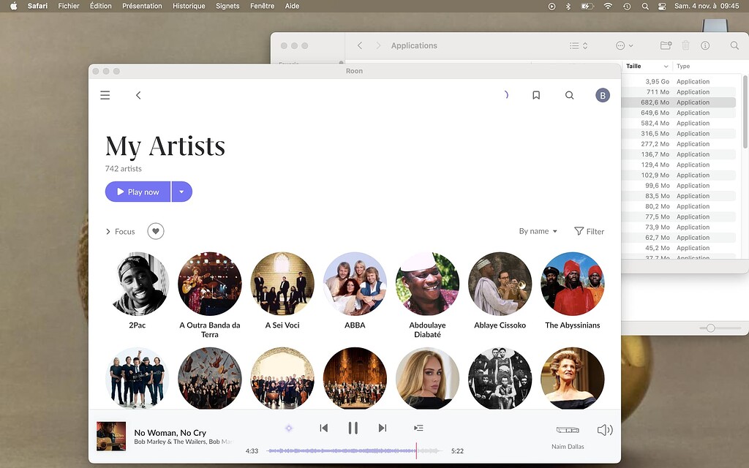The height and width of the screenshot is (468, 749).
Task: Open the play queue icon in the transport bar
Action: coord(418,428)
